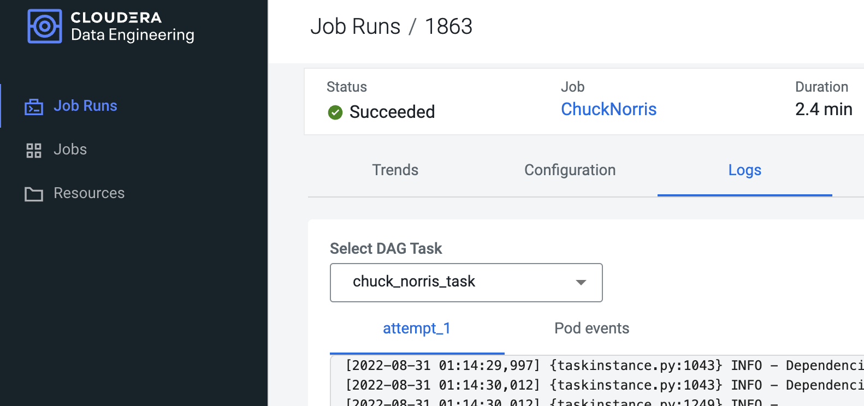The image size is (864, 406).
Task: Open Resources in the sidebar
Action: point(89,193)
